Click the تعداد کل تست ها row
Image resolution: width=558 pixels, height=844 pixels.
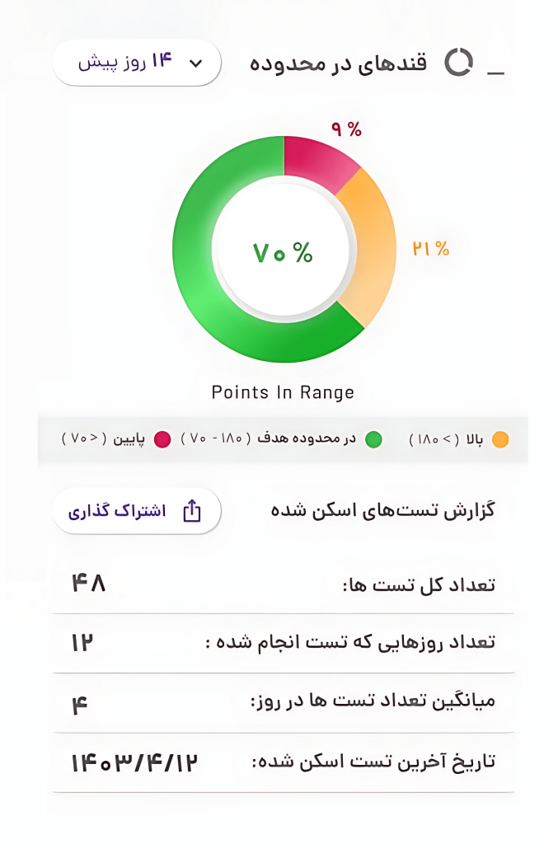(283, 584)
